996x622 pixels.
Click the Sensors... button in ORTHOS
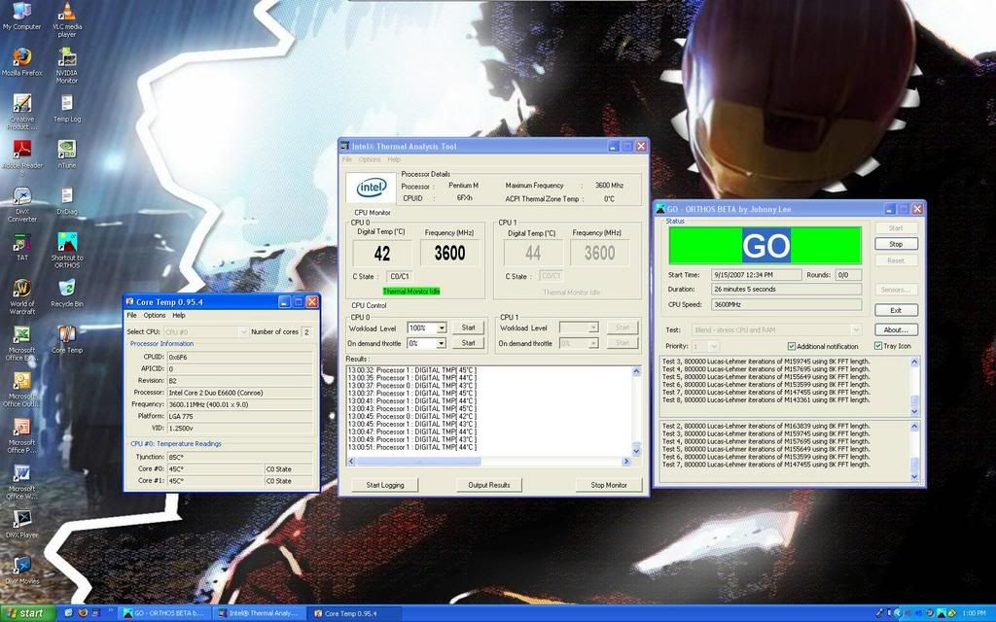click(x=896, y=290)
